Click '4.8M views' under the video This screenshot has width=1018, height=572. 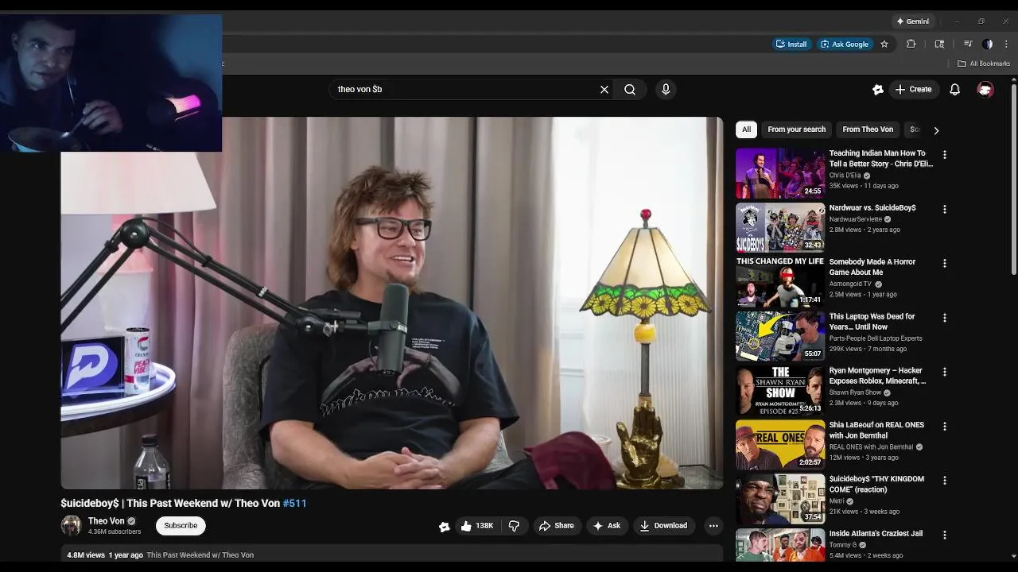click(x=86, y=555)
